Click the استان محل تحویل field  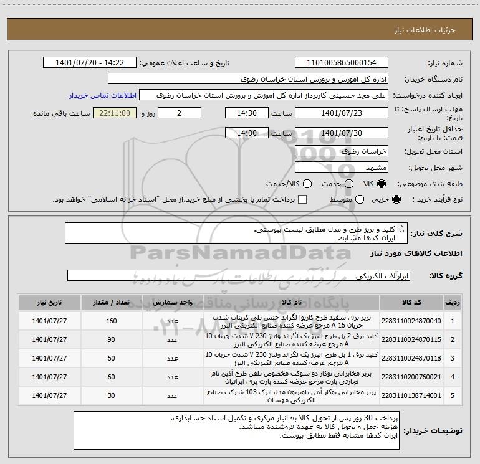point(342,151)
